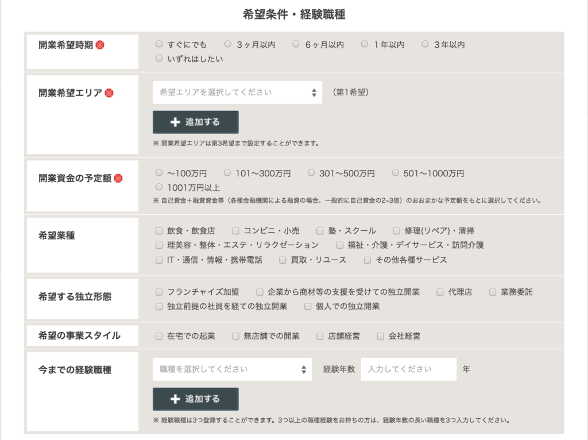Check 無店舗での開業 checkbox
The image size is (588, 440).
point(235,336)
